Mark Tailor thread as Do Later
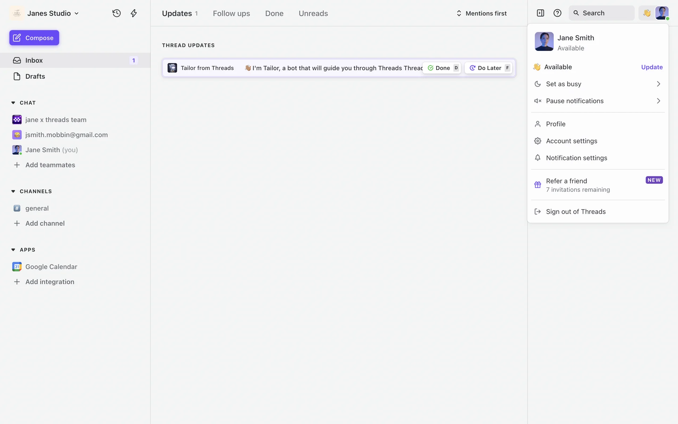This screenshot has width=678, height=424. click(489, 68)
